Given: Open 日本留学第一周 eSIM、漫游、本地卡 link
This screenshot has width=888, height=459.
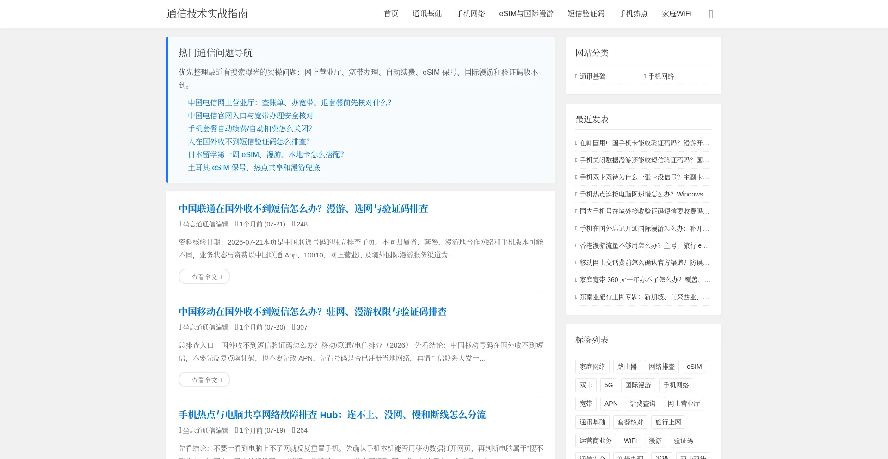Looking at the screenshot, I should 266,154.
